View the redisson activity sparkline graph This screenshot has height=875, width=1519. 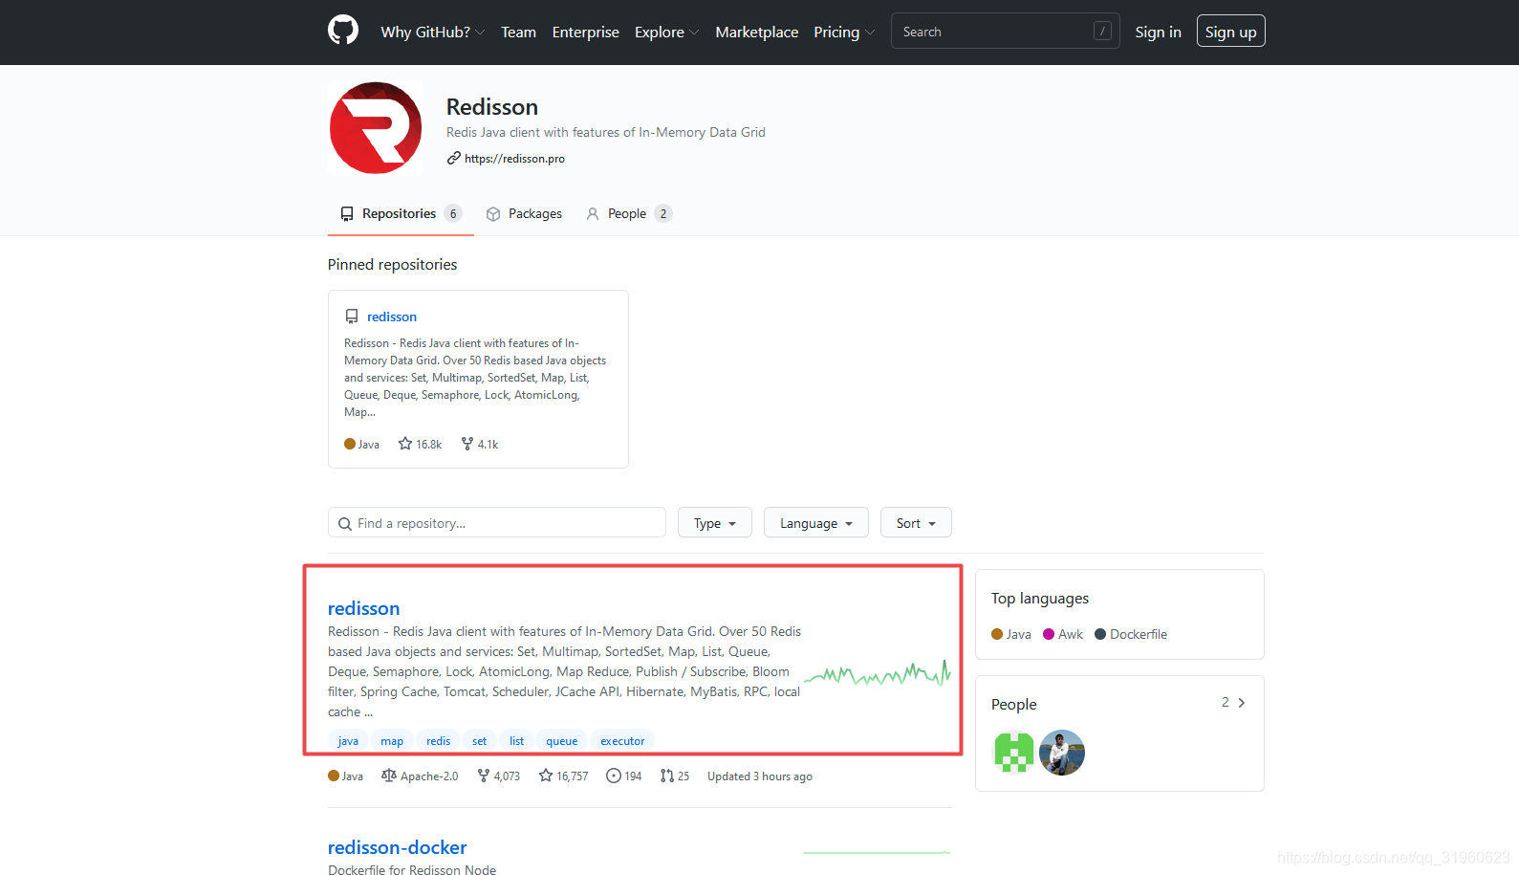click(x=878, y=673)
